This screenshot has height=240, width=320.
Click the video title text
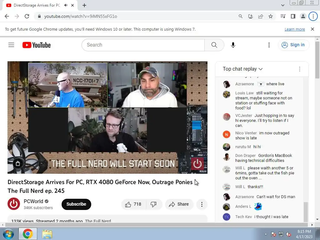(100, 186)
